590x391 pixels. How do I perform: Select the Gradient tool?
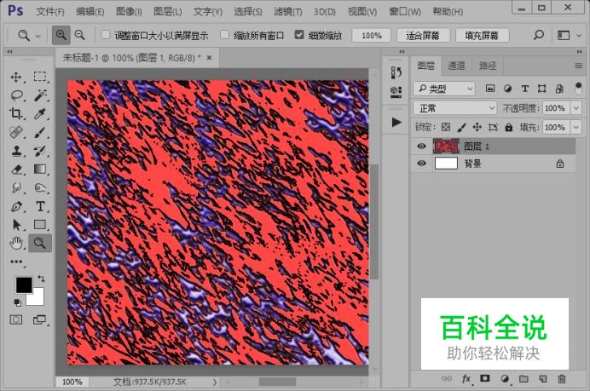pos(40,170)
